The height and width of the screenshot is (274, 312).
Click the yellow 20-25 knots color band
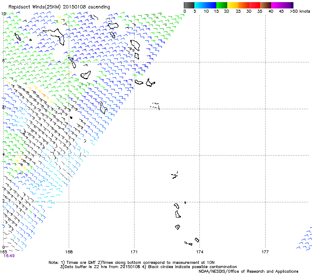233,5
